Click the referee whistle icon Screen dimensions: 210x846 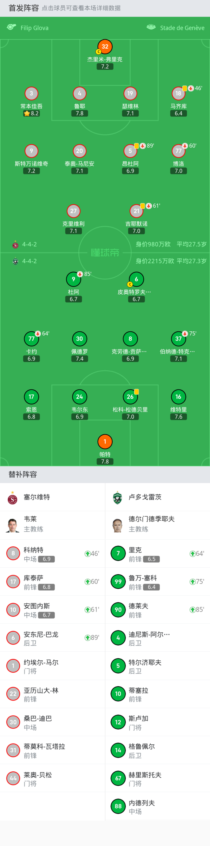(11, 27)
